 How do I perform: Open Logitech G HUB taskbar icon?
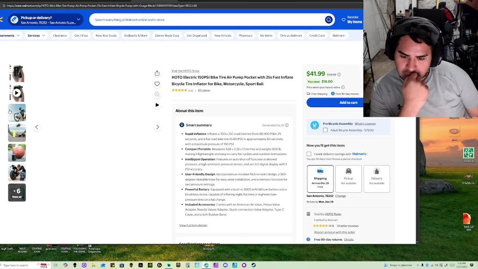tap(159, 265)
